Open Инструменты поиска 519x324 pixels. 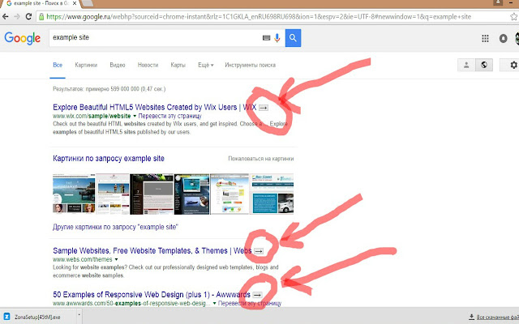click(x=251, y=65)
